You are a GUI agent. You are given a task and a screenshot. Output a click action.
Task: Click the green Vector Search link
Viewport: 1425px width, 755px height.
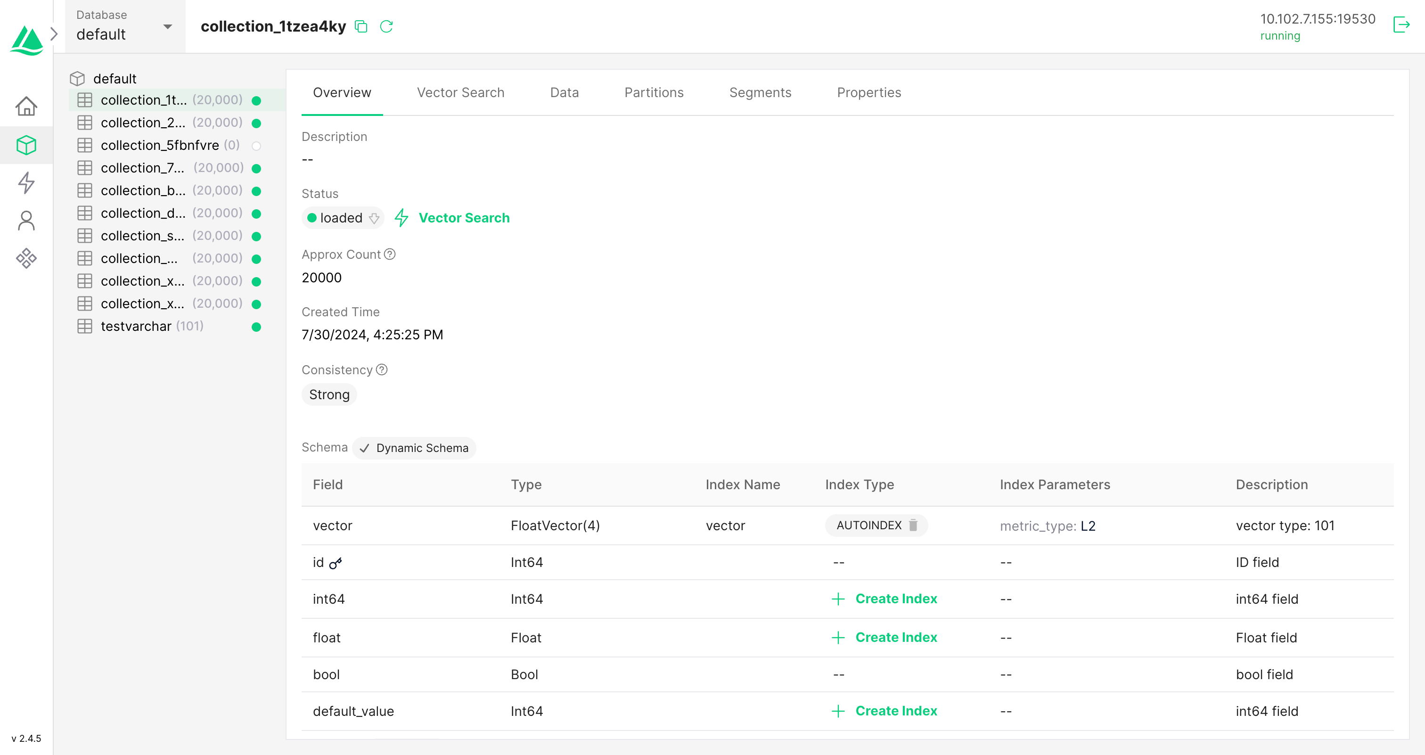pos(464,218)
